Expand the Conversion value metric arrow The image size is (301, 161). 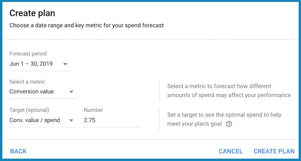click(x=71, y=92)
